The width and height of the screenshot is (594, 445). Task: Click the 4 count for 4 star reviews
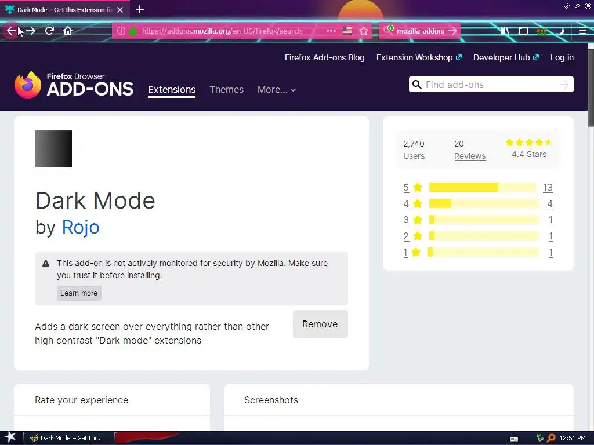(550, 203)
